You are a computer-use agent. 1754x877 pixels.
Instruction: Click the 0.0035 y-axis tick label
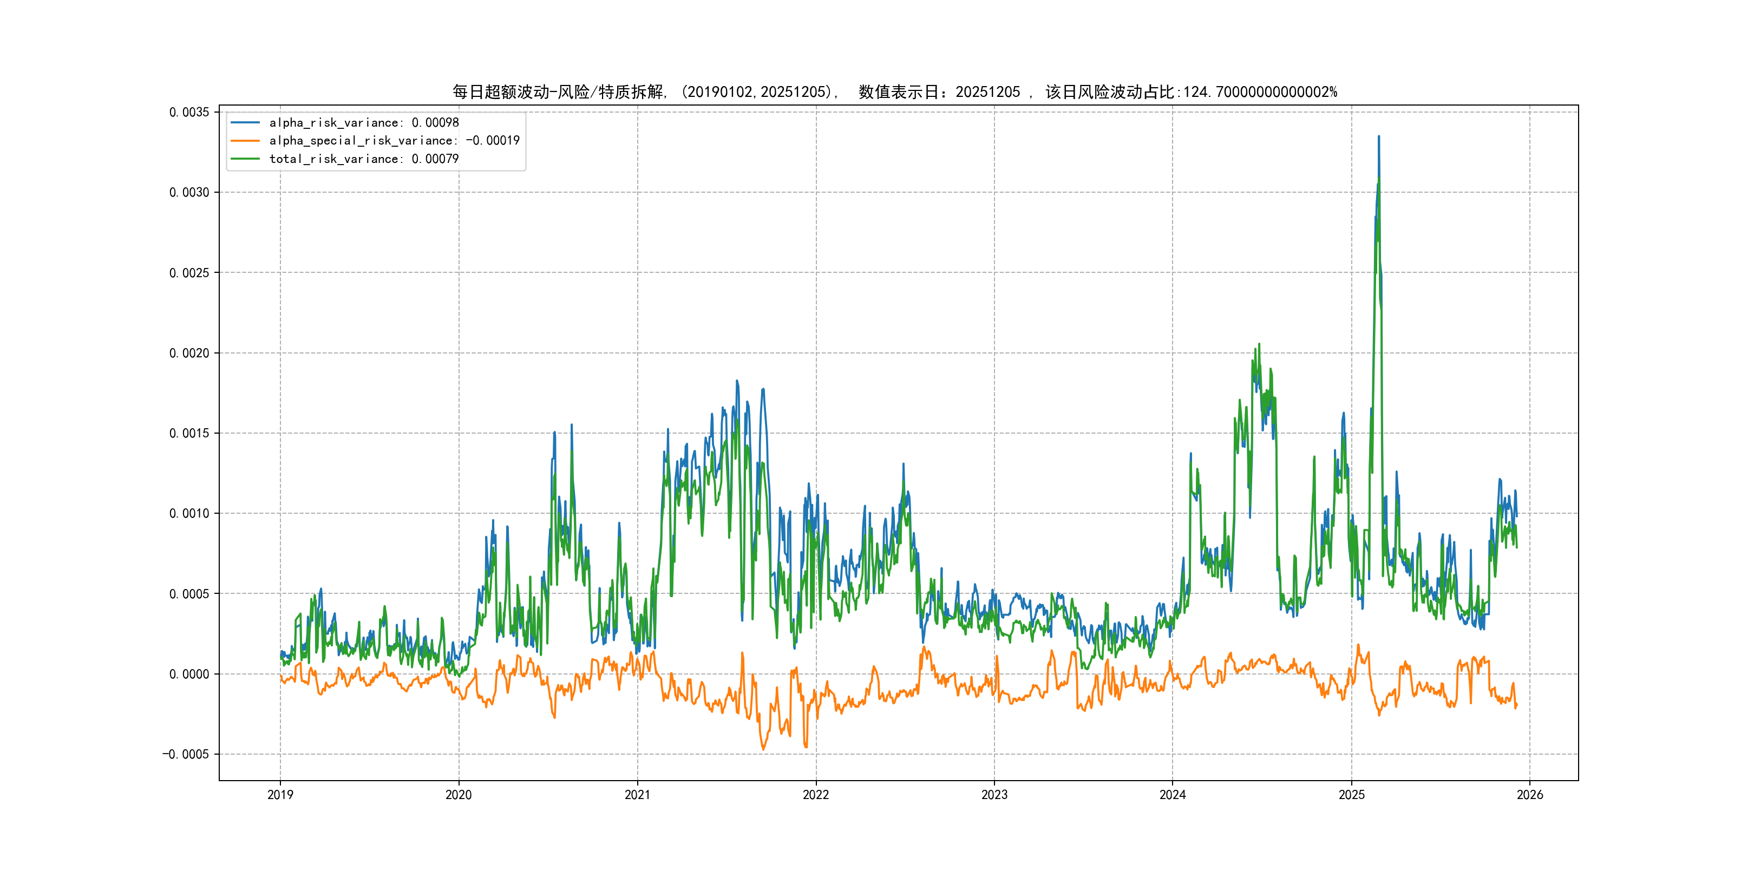pos(189,113)
